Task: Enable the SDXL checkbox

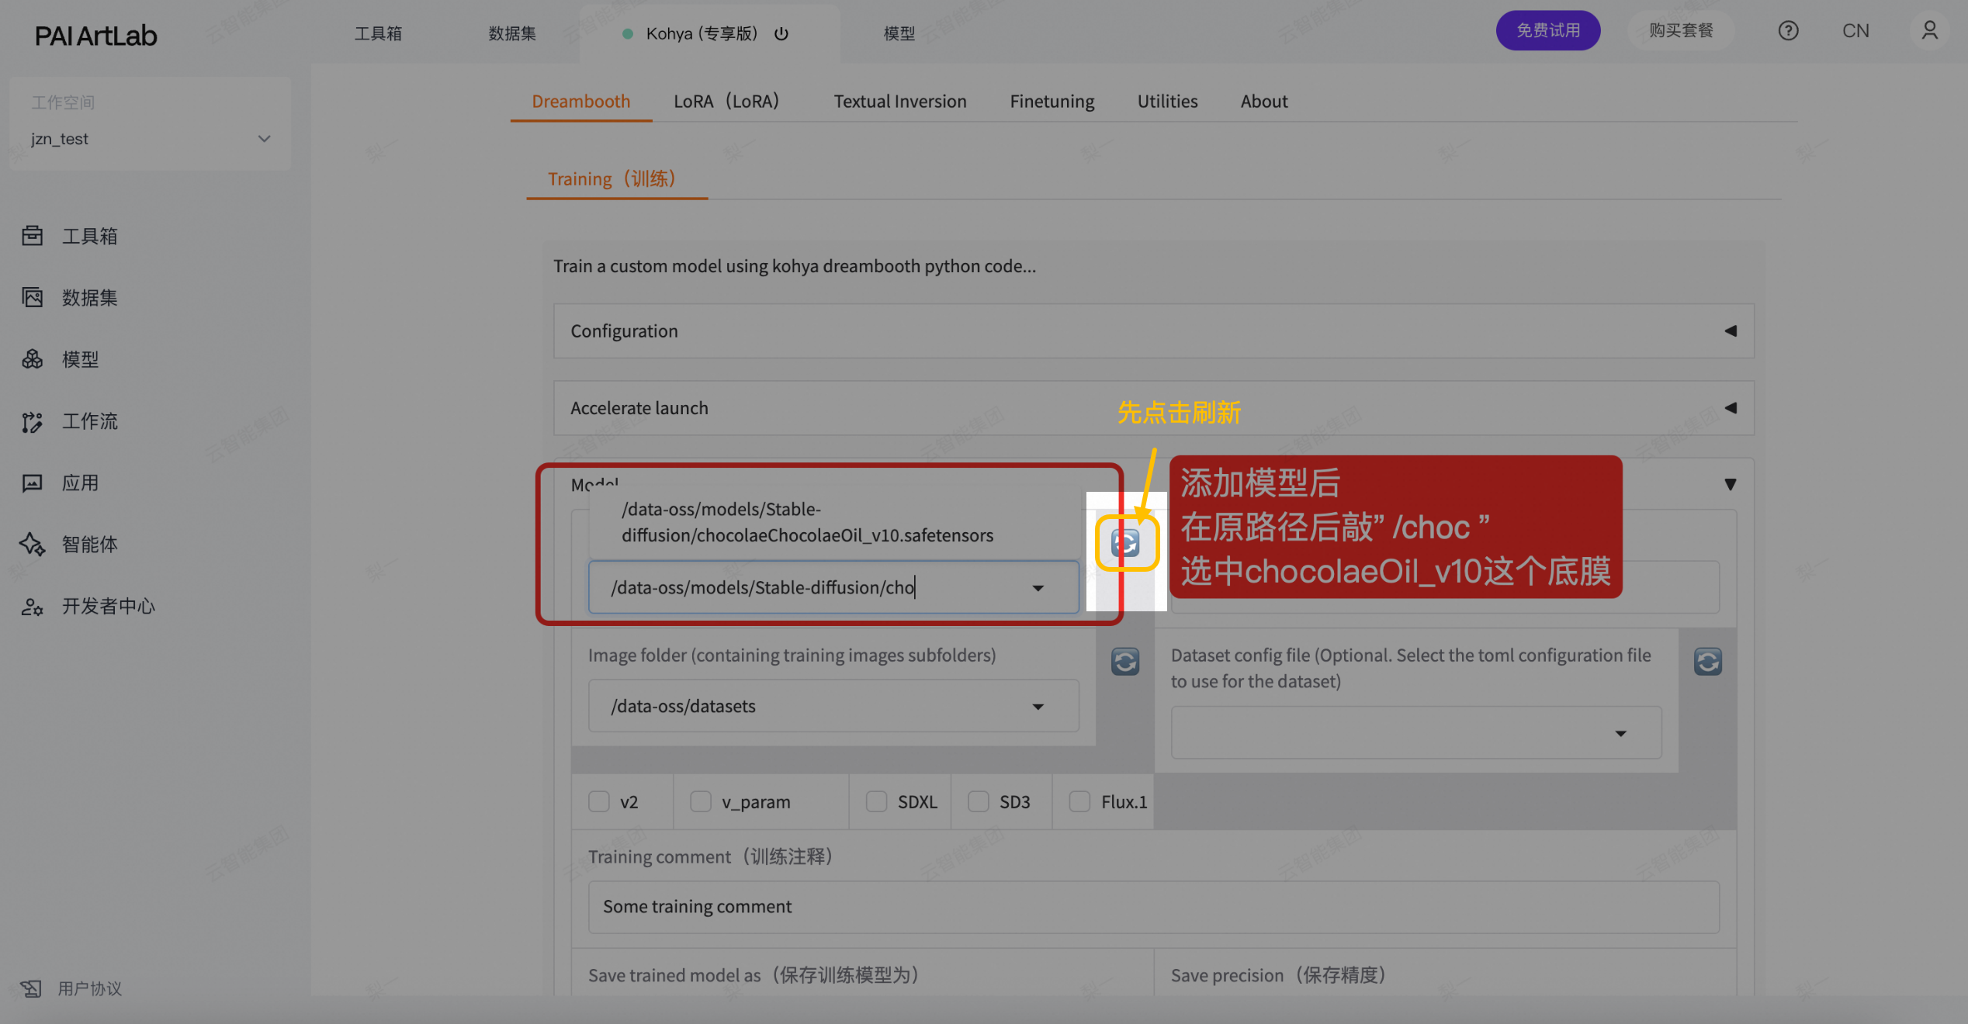Action: 876,801
